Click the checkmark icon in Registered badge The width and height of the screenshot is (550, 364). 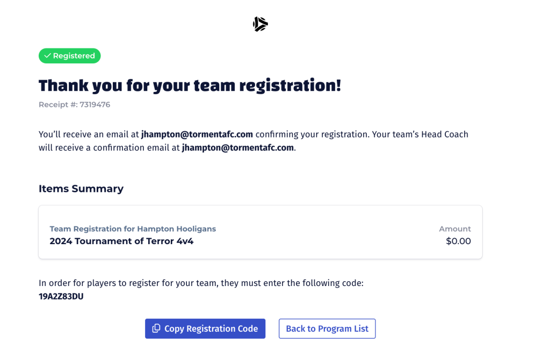point(48,56)
